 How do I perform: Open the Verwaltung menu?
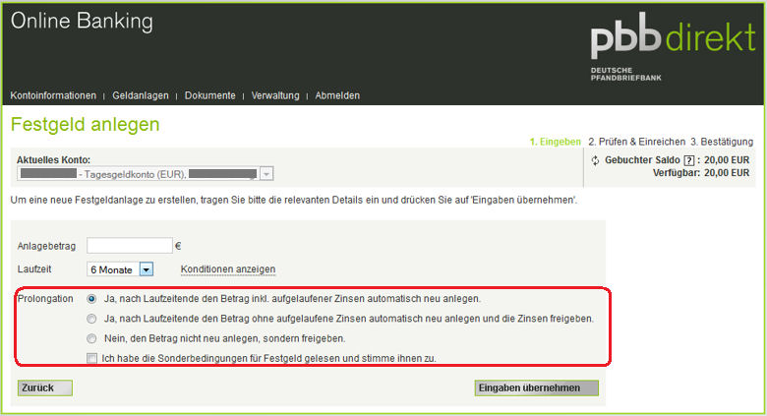[x=275, y=95]
